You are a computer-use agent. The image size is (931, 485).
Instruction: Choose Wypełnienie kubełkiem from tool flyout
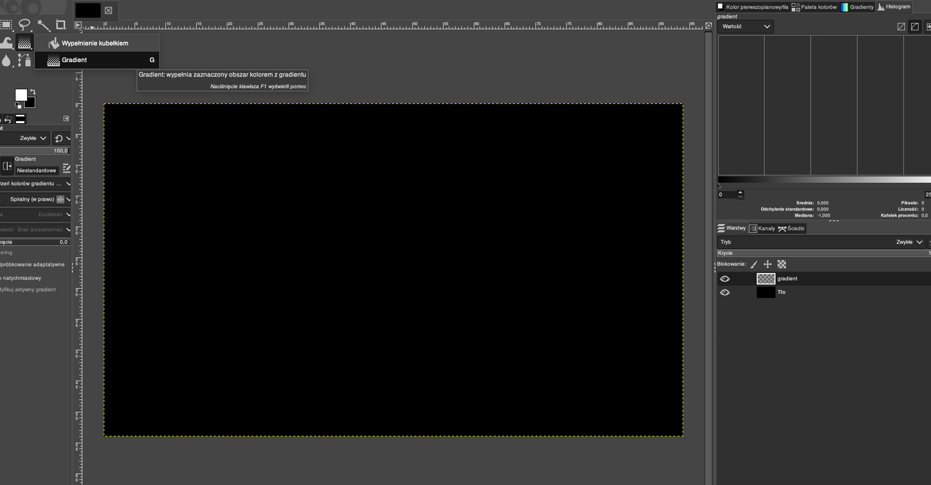97,43
